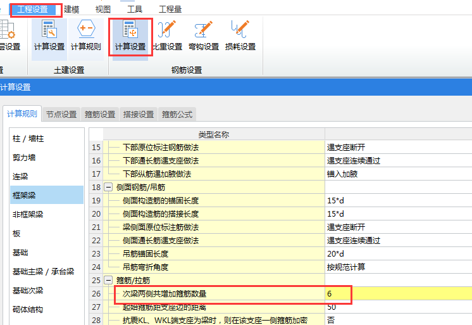Select 柱 / 墙柱 in component list
The image size is (472, 325).
coord(47,139)
